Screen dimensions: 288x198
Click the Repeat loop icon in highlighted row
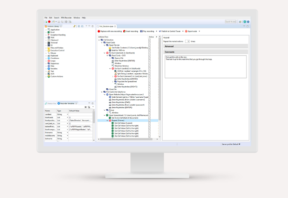(x=110, y=120)
